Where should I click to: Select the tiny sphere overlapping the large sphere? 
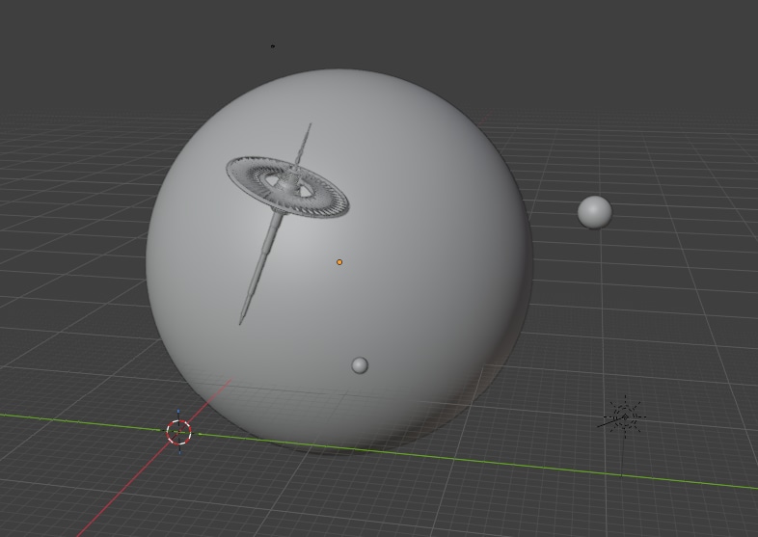[360, 365]
